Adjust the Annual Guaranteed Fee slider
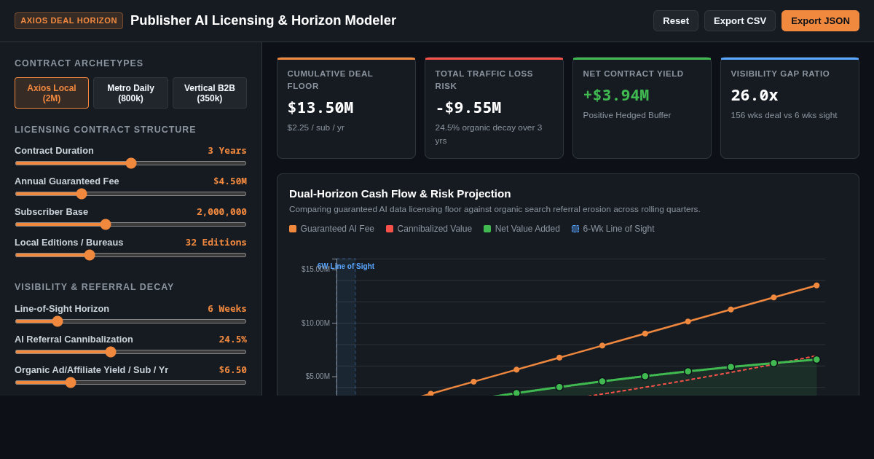 130,194
